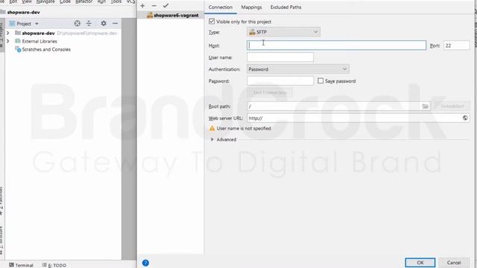Click the Cancel button
The height and width of the screenshot is (268, 477).
[x=454, y=263]
